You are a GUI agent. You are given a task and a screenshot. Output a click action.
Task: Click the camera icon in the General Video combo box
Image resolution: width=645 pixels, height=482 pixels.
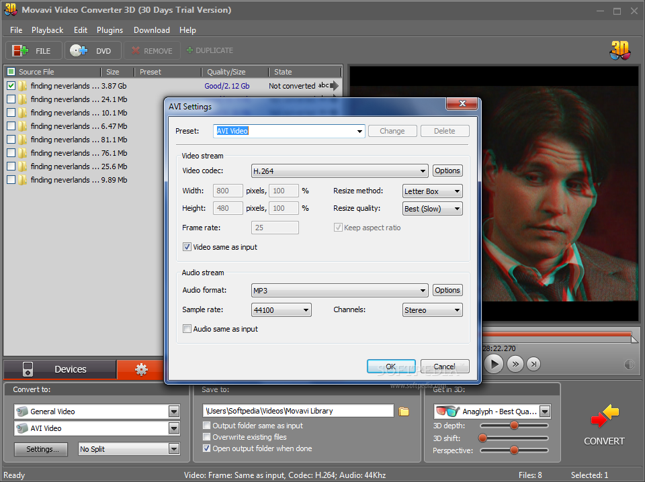[22, 412]
